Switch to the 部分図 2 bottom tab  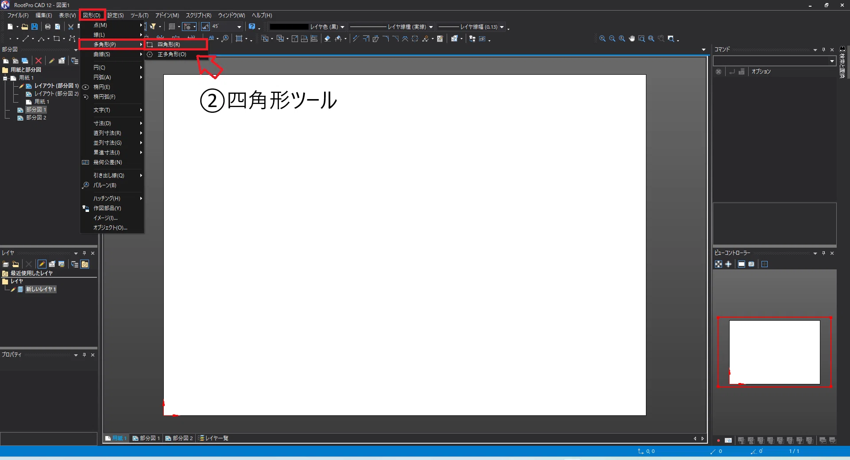(179, 438)
